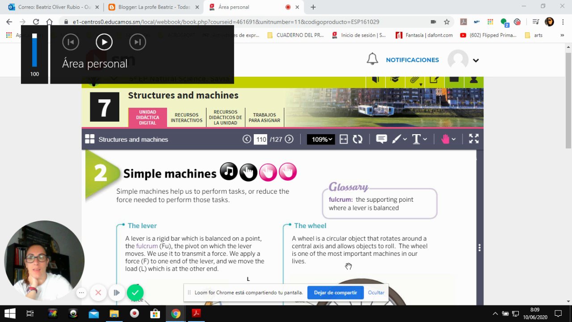Show more bookmarks with the double chevron

[562, 35]
